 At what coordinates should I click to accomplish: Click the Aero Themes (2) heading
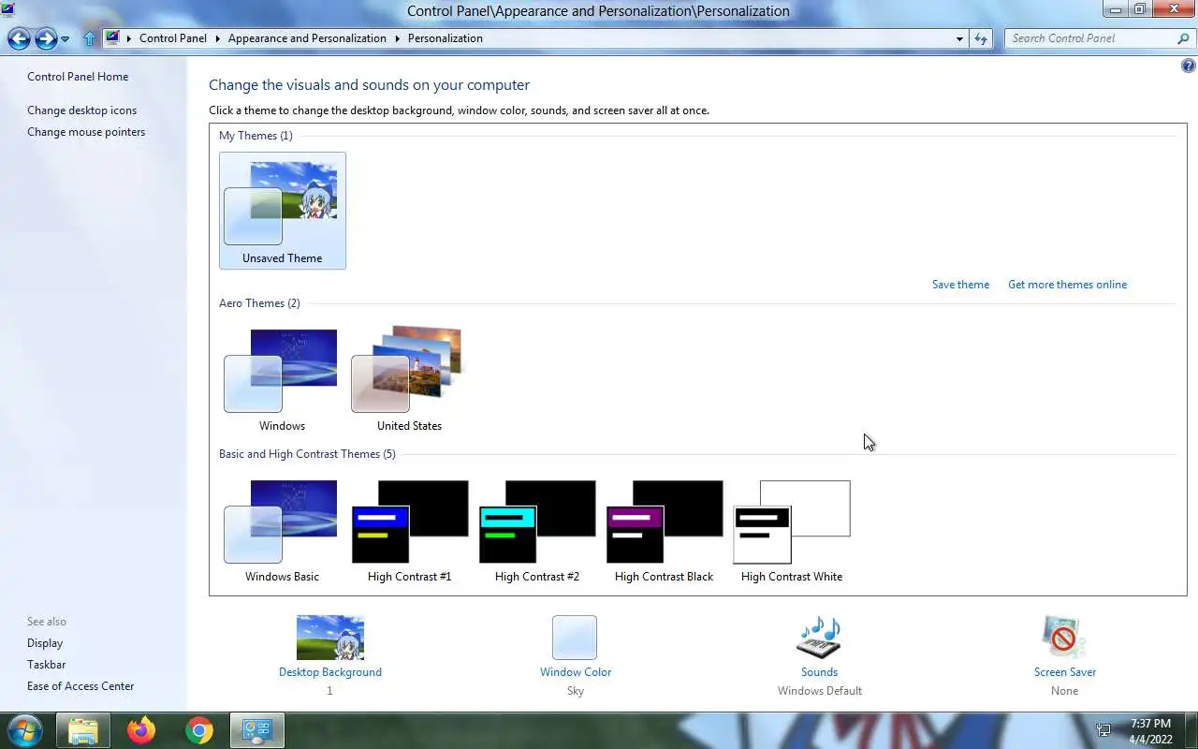(259, 303)
